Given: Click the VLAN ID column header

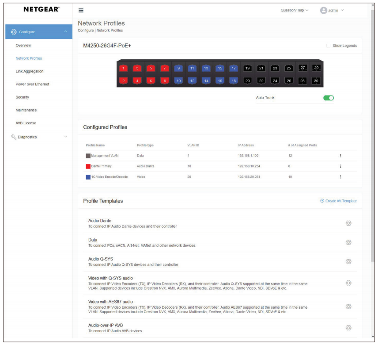Looking at the screenshot, I should click(193, 145).
